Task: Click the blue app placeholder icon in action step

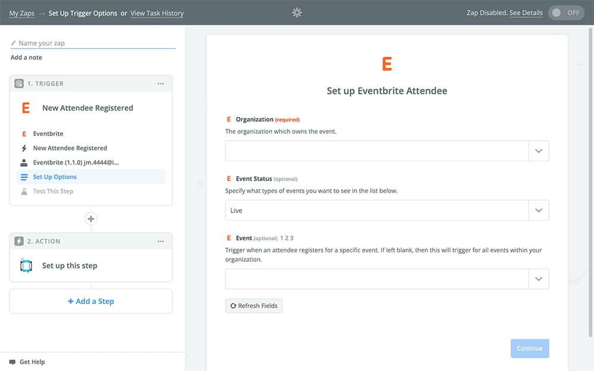Action: pos(26,266)
